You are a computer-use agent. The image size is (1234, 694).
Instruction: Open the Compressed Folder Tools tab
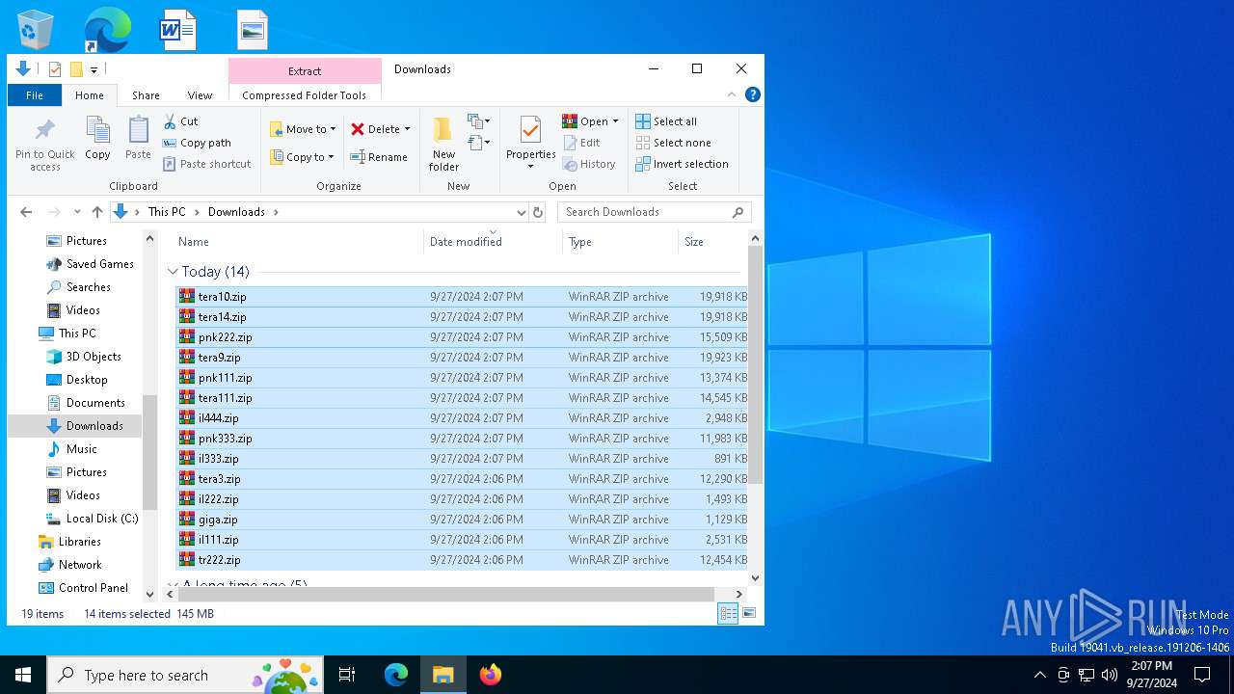305,95
